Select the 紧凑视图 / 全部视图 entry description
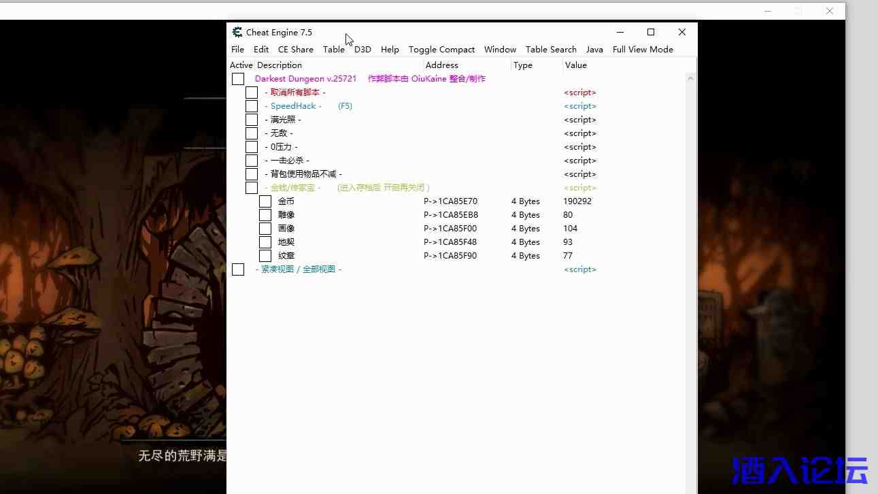 (x=299, y=269)
